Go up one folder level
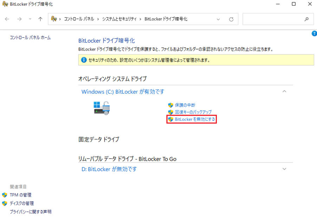Viewport: 317px width, 219px height. click(40, 19)
